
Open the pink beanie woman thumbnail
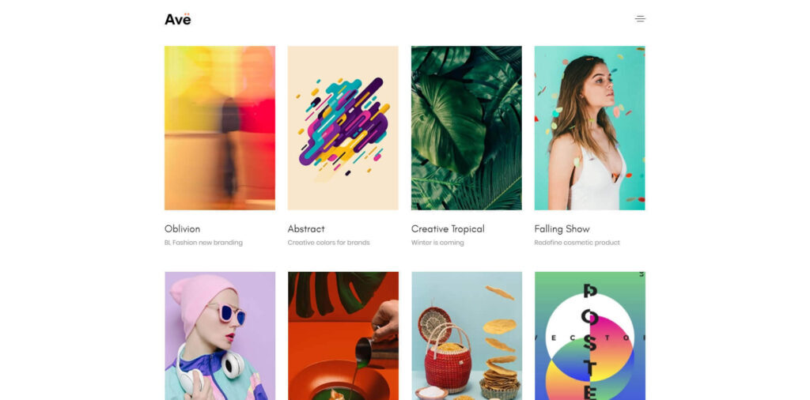[x=220, y=336]
